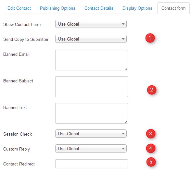Click the red annotation marker numbered 4
Viewport: 191px width, 170px height.
[x=151, y=148]
